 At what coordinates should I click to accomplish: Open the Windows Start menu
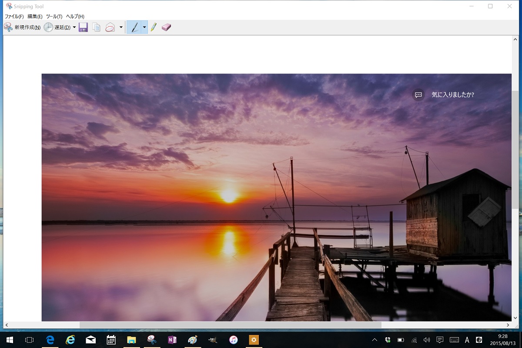(x=10, y=340)
